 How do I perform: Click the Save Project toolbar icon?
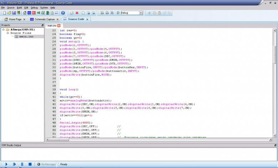[14, 13]
